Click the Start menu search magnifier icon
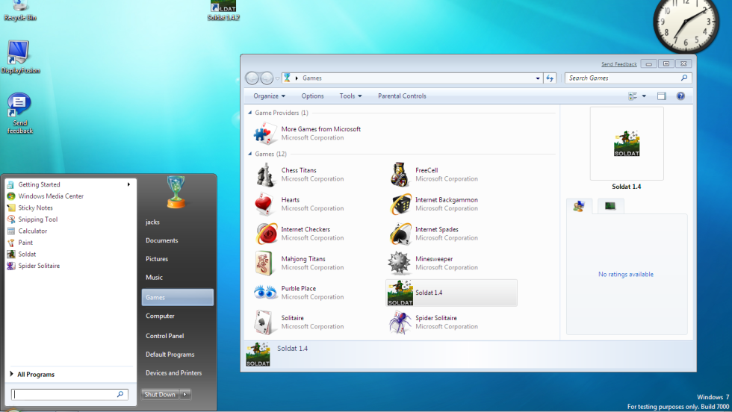 click(x=120, y=394)
